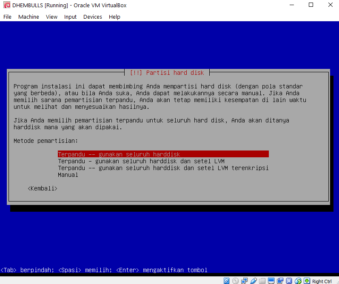Open the Help menu

point(114,17)
